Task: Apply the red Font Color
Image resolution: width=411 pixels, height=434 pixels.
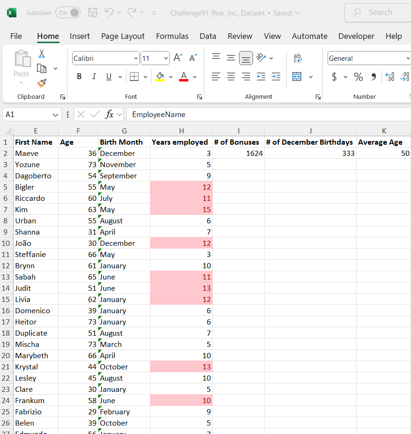Action: tap(184, 76)
